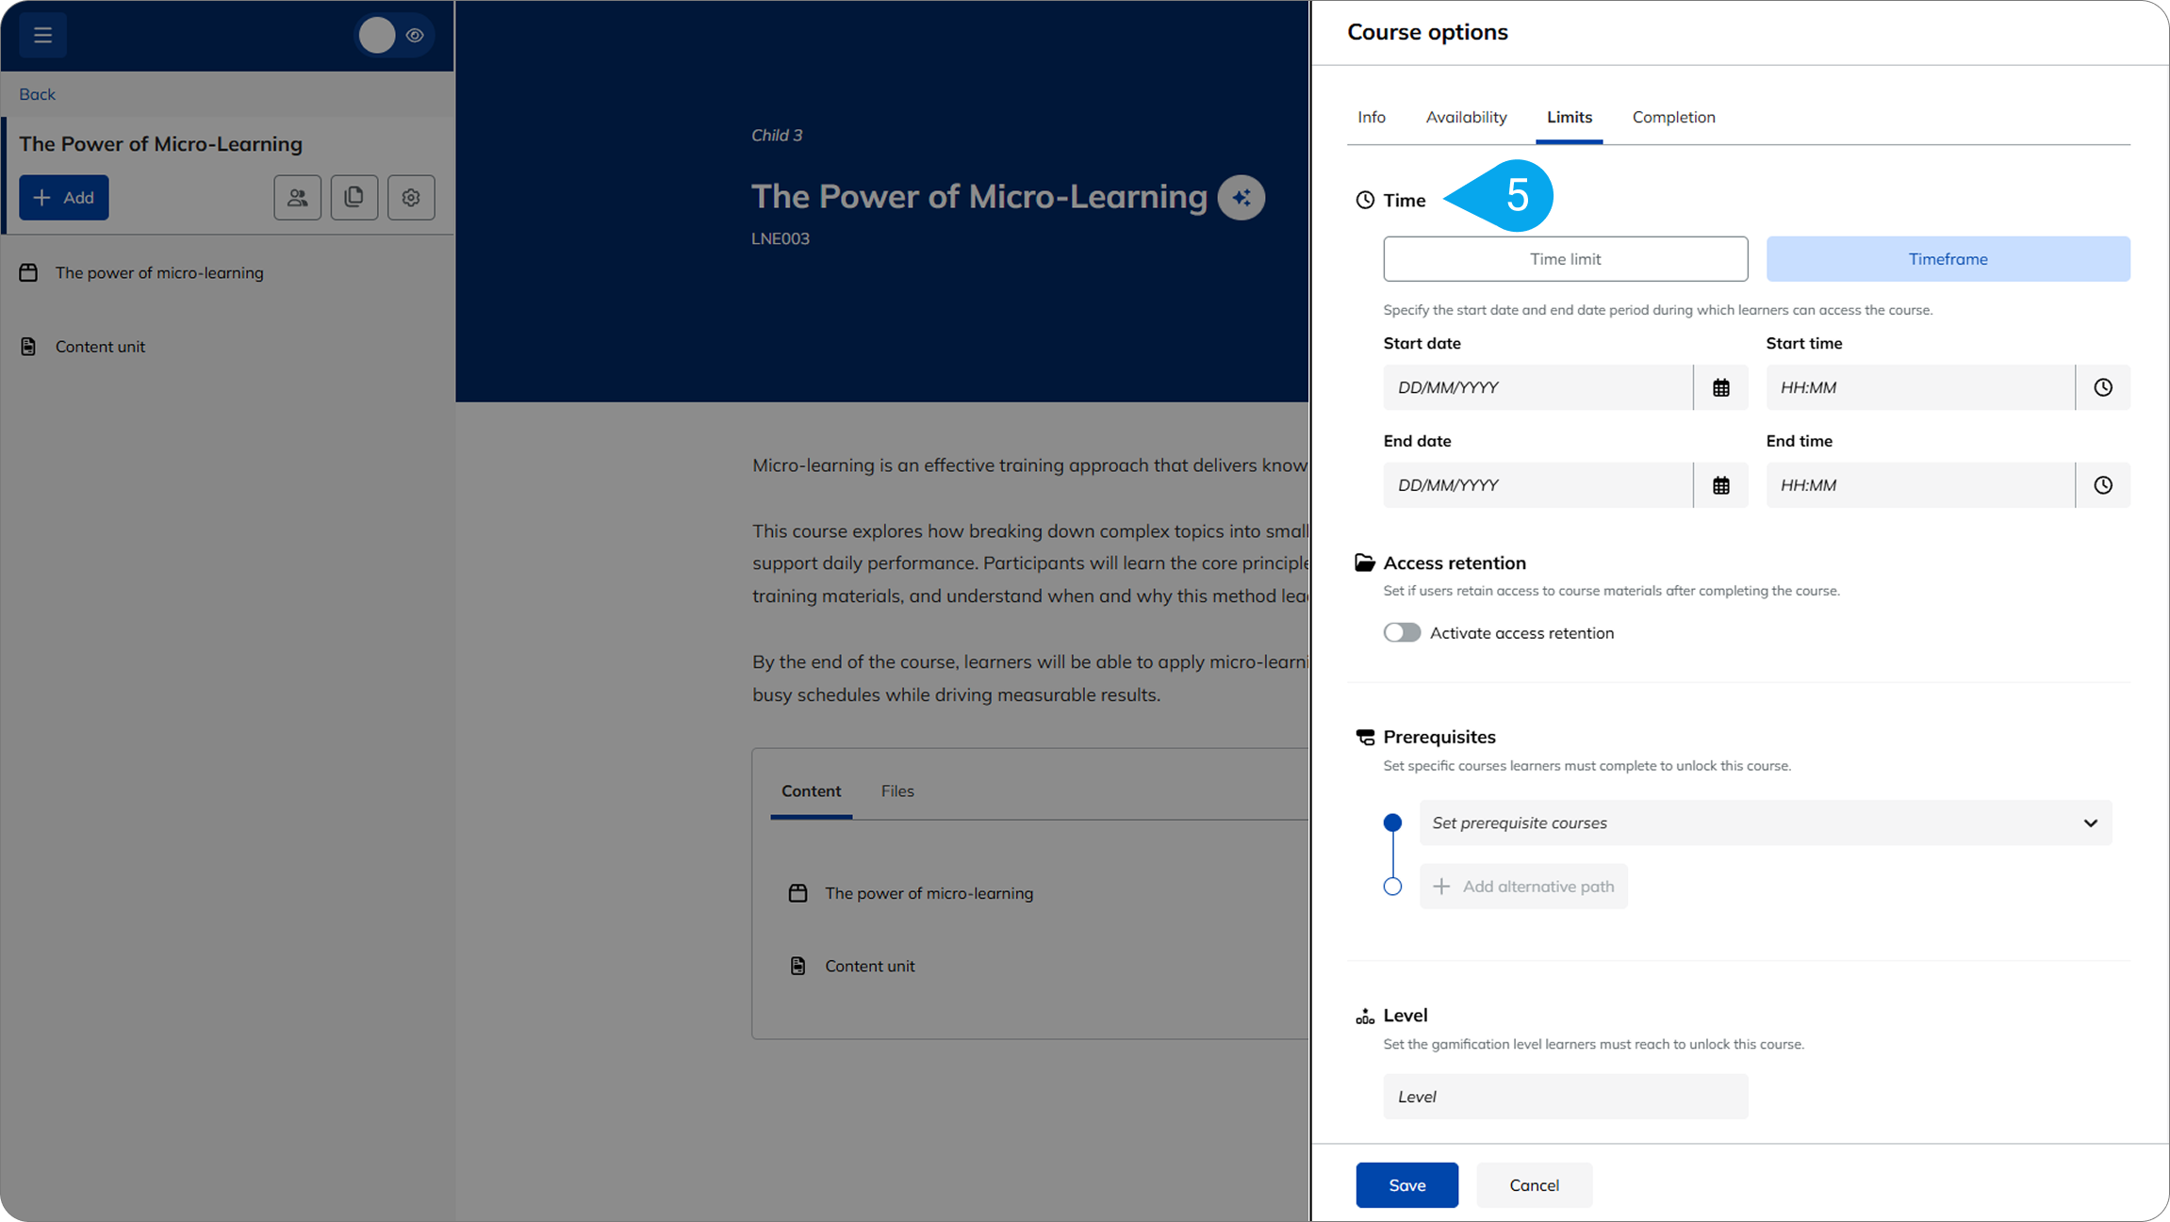Open End time clock picker
Screen dimensions: 2170x1222
tap(2102, 485)
